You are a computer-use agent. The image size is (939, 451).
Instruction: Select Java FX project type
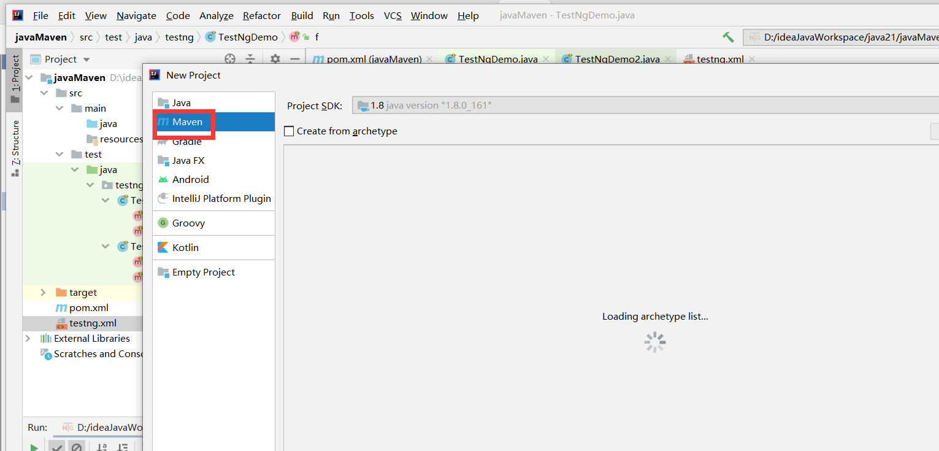click(x=213, y=160)
